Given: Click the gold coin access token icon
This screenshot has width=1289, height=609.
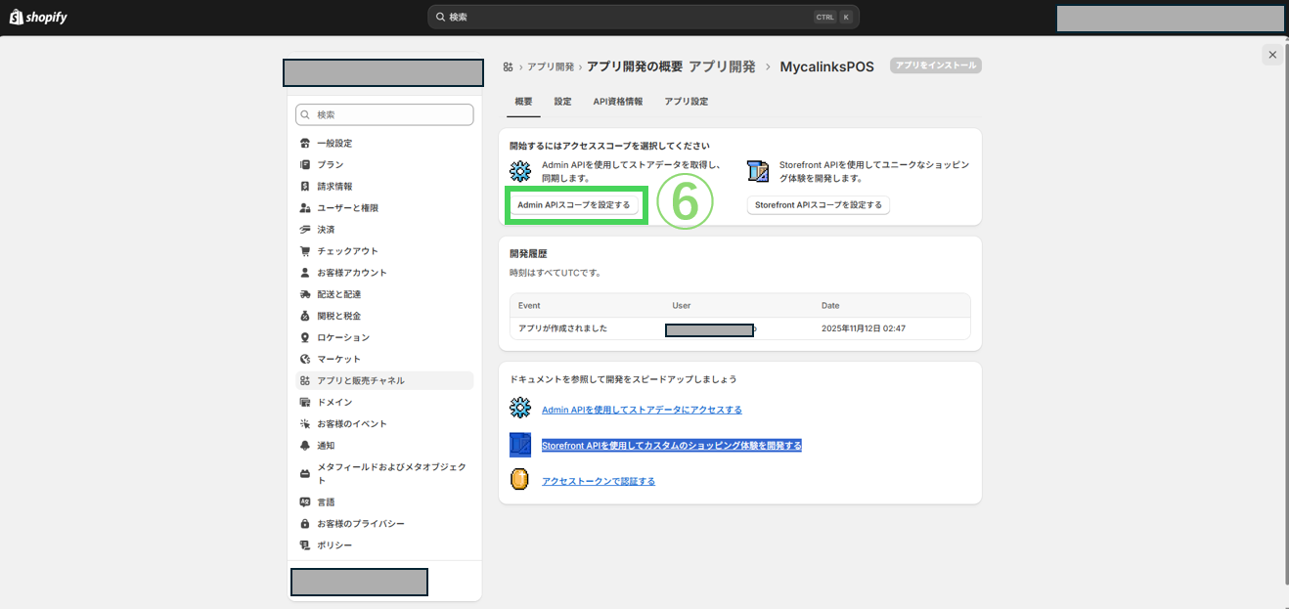Looking at the screenshot, I should 520,480.
